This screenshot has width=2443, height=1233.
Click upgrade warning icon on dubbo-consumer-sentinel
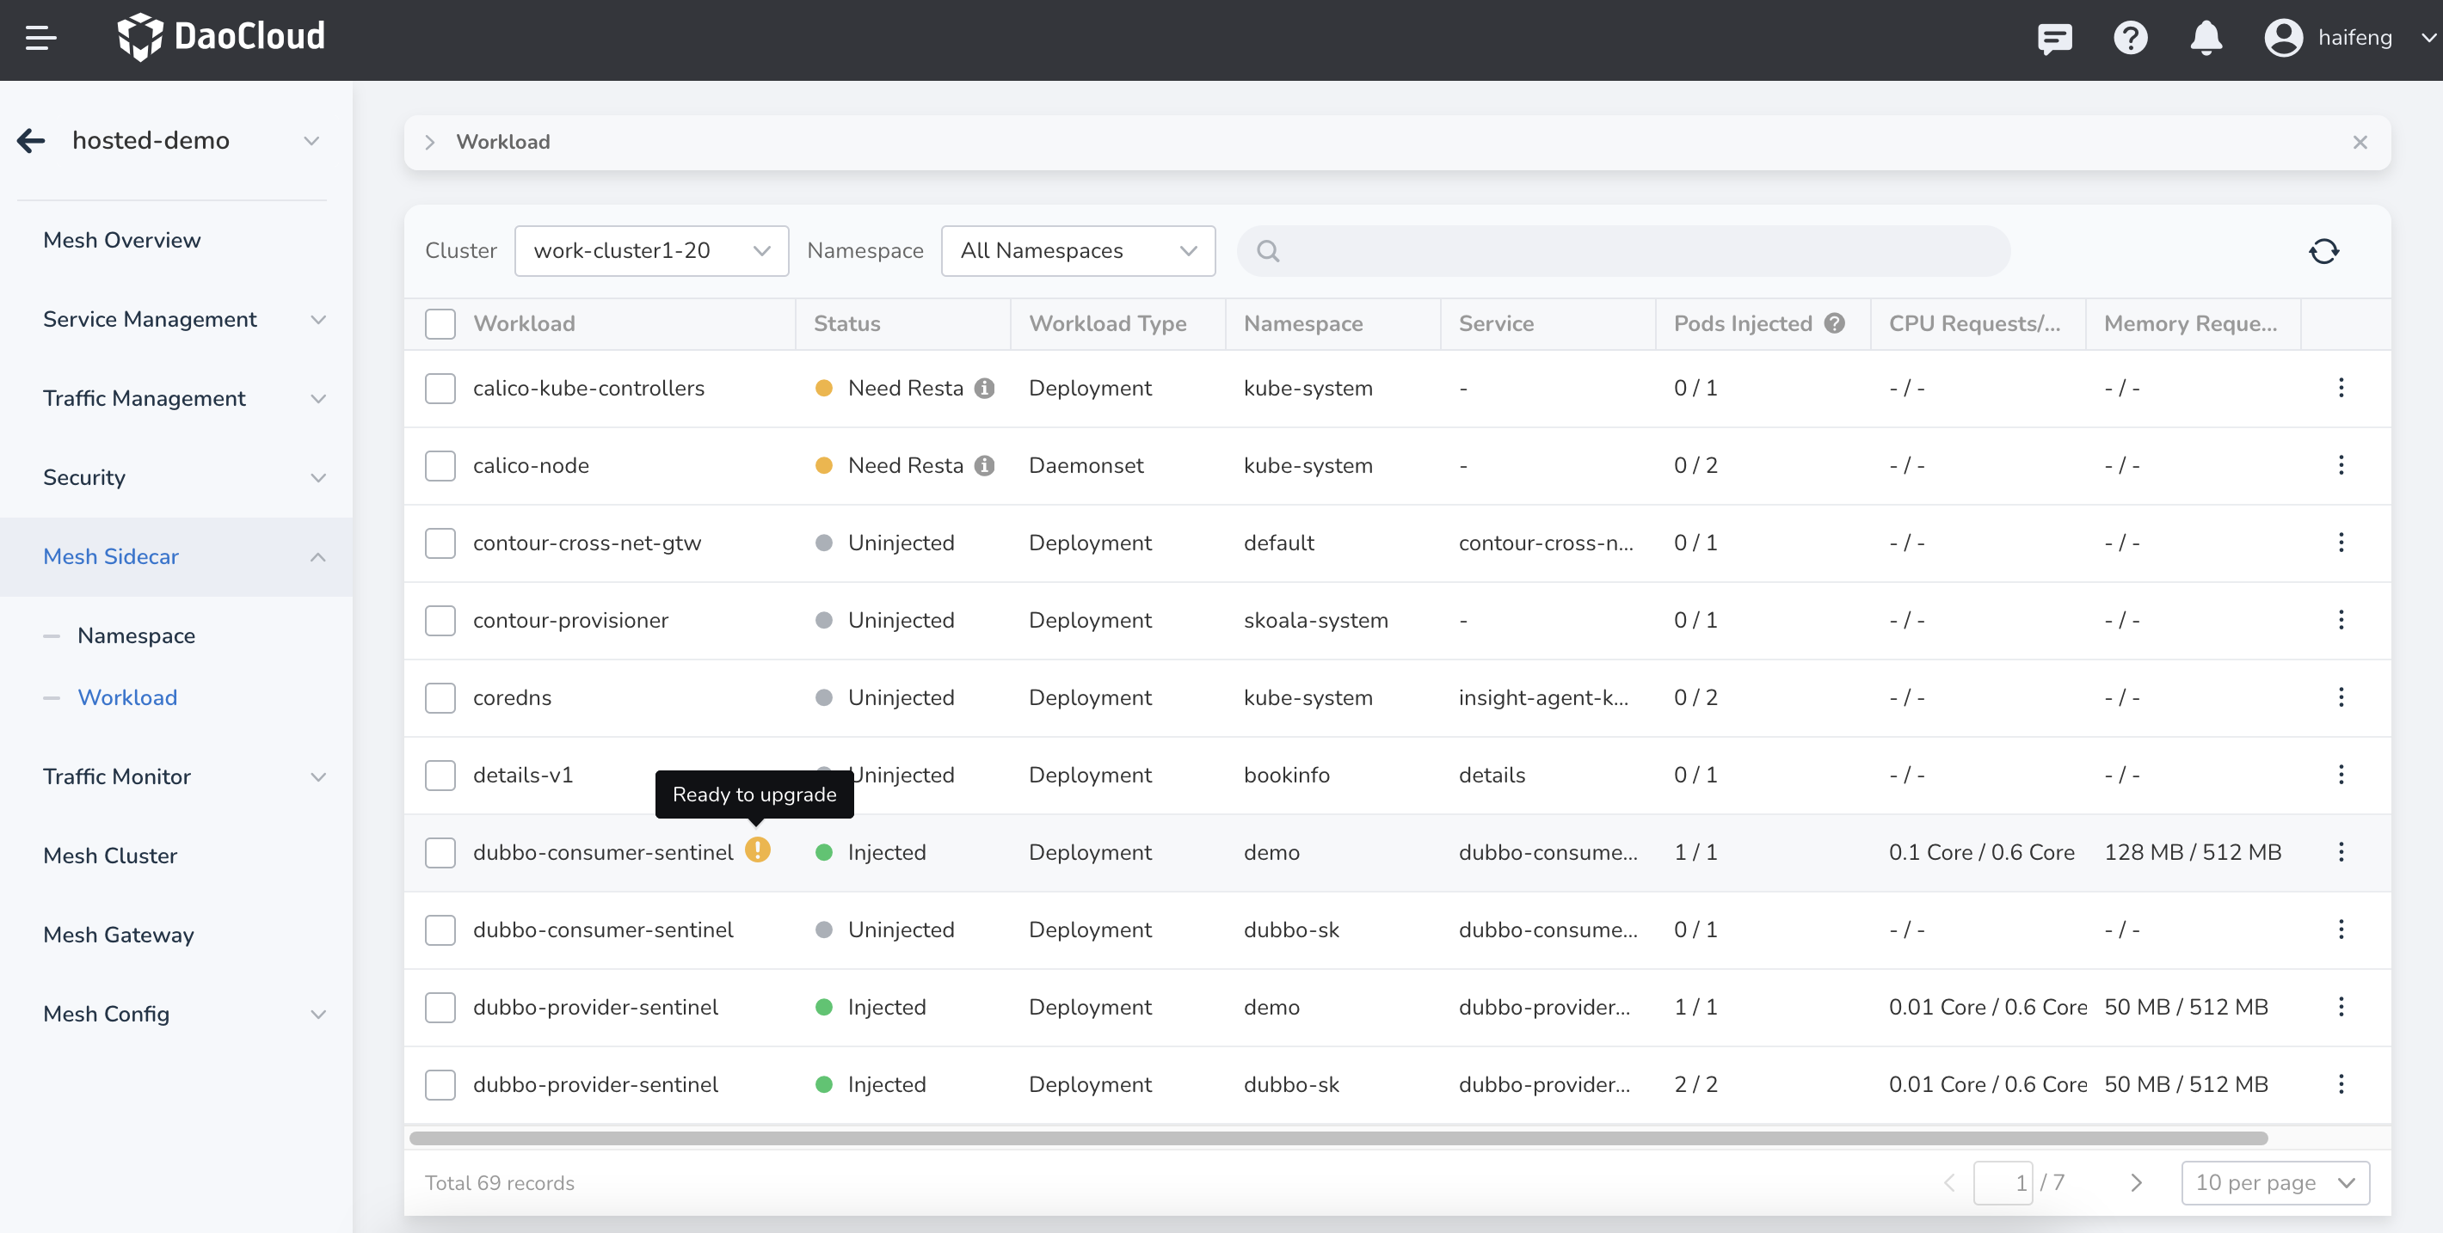point(757,850)
